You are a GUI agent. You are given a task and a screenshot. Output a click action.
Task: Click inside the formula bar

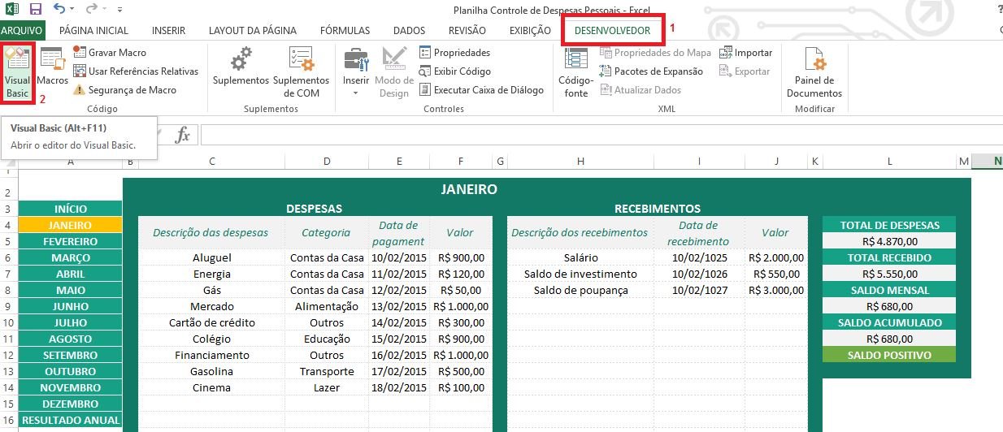click(569, 135)
